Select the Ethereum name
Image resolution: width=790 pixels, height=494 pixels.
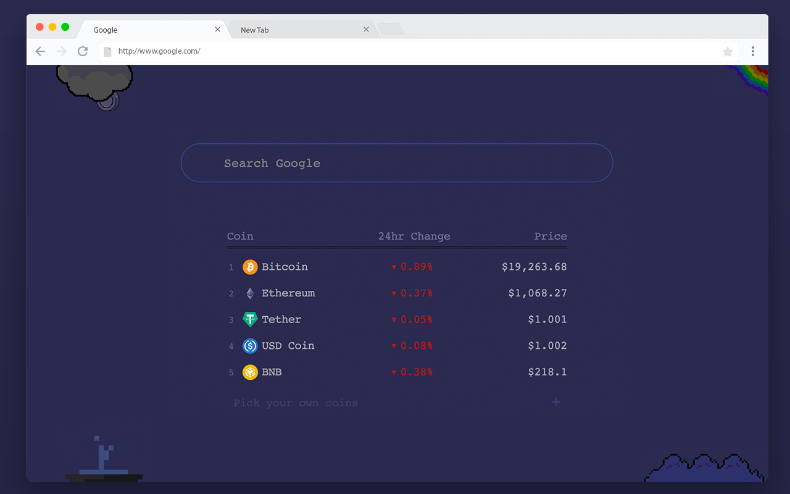[288, 293]
